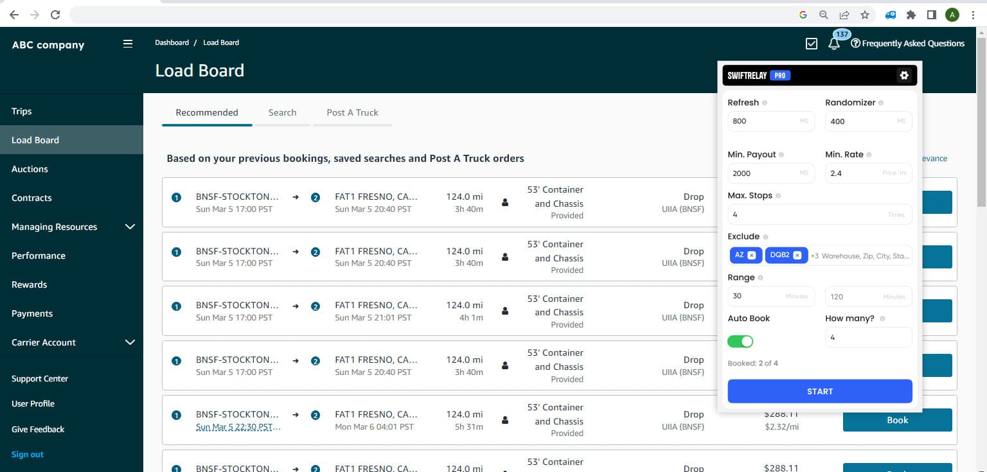
Task: Open Frequently Asked Questions
Action: (907, 44)
